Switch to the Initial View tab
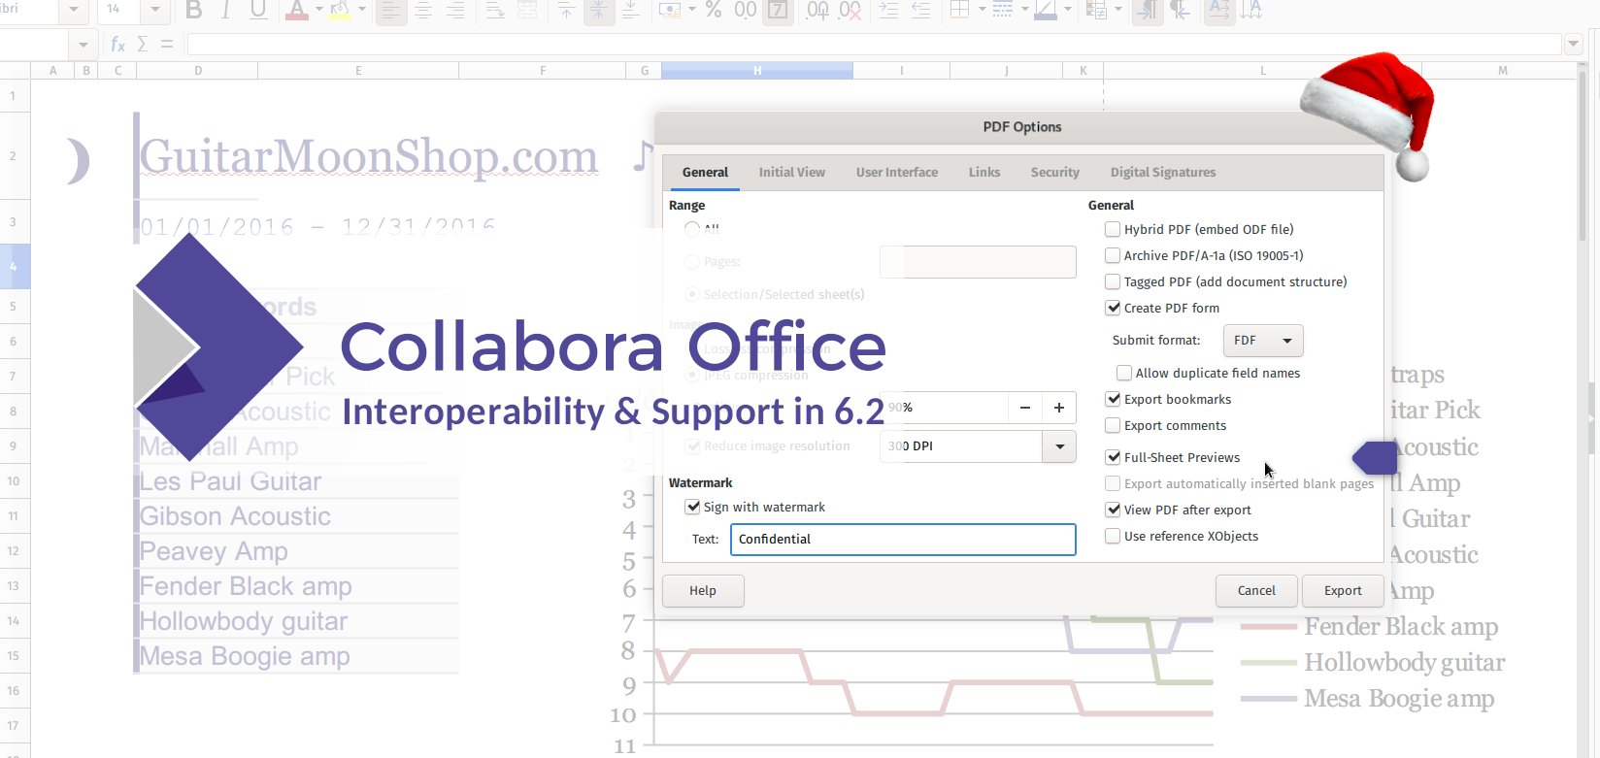The width and height of the screenshot is (1600, 758). click(792, 172)
